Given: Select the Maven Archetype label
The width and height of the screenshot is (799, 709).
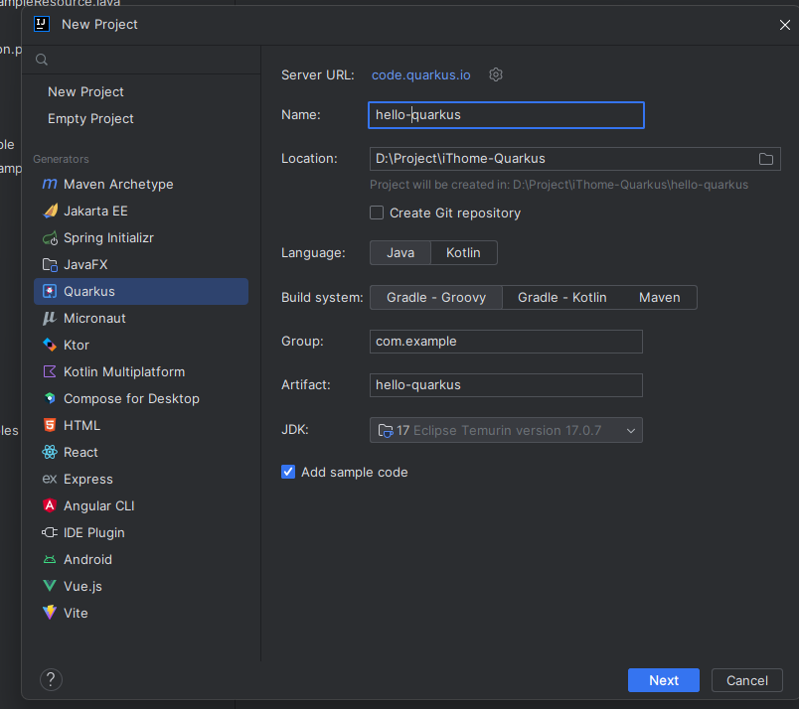Looking at the screenshot, I should point(118,184).
